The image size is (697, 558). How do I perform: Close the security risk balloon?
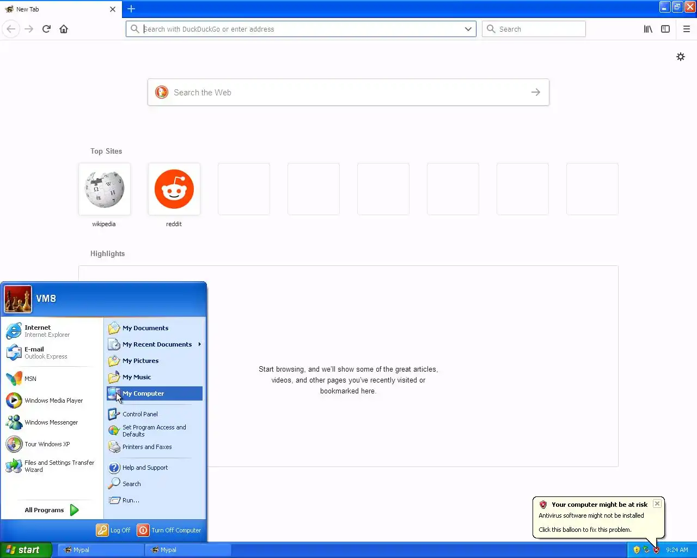[657, 504]
